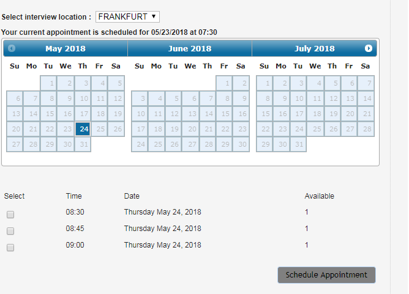Screen dimensions: 409x294
Task: Click the Schedule Appointment button
Action: (x=326, y=275)
